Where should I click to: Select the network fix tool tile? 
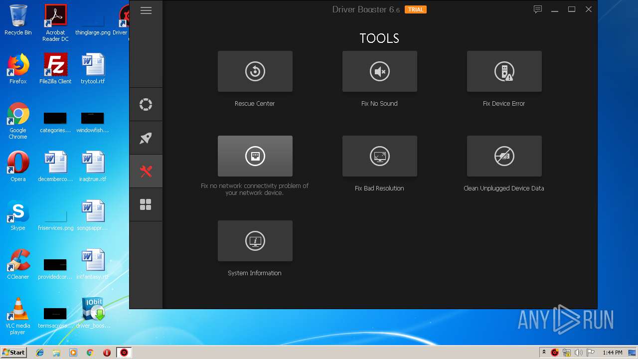(255, 156)
